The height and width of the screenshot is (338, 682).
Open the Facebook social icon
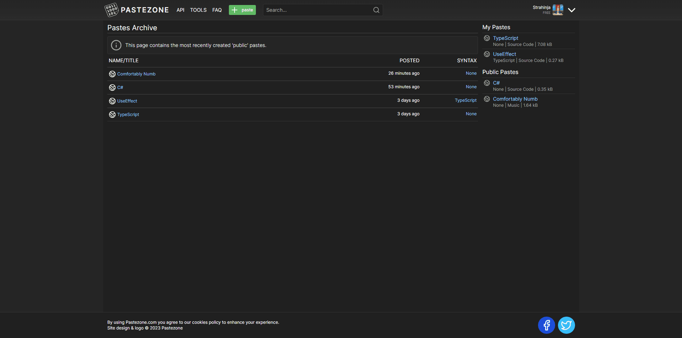tap(547, 325)
